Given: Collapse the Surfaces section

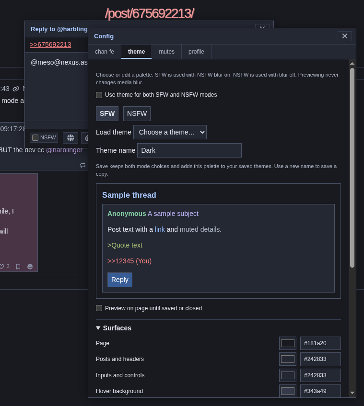Looking at the screenshot, I should coord(114,328).
